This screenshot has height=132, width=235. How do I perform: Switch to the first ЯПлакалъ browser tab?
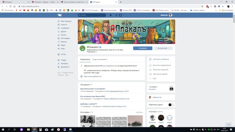point(15,2)
